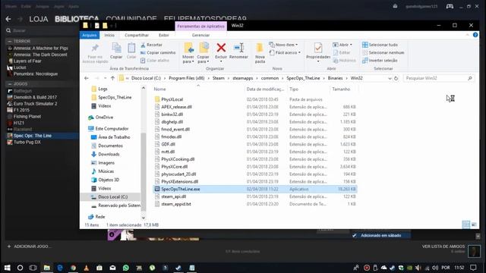
Task: Click common in address breadcrumb
Action: tap(270, 78)
